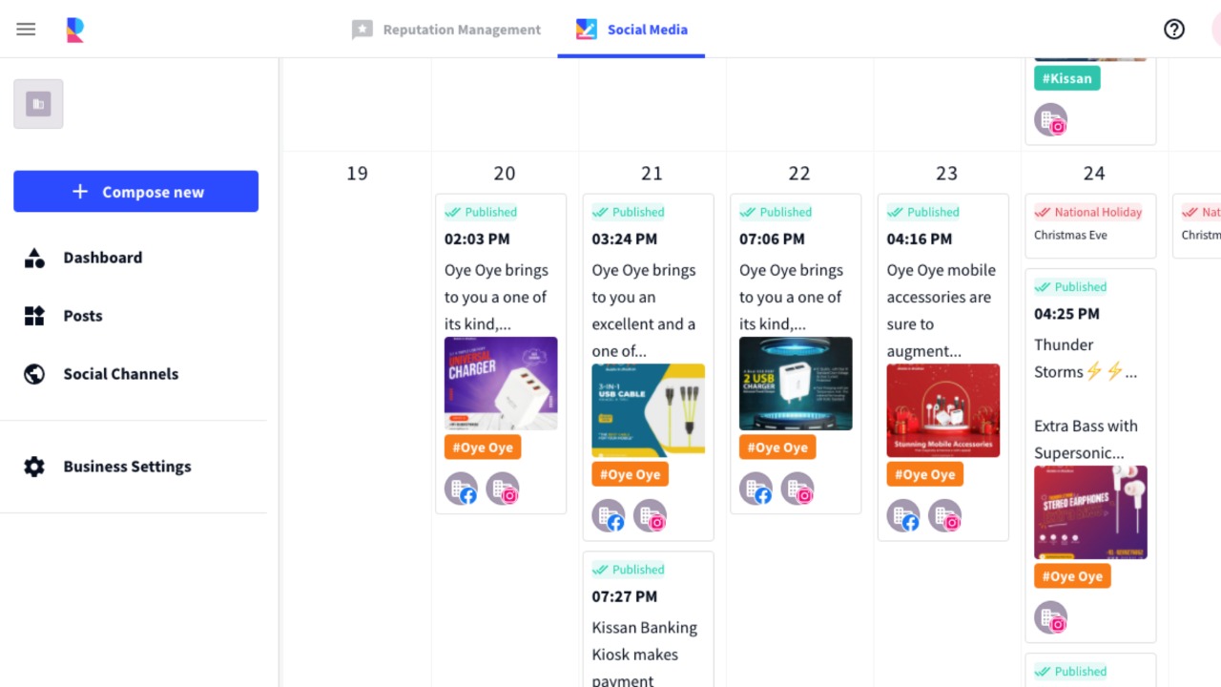Click the #Kissan tag label
This screenshot has width=1221, height=687.
[1067, 78]
